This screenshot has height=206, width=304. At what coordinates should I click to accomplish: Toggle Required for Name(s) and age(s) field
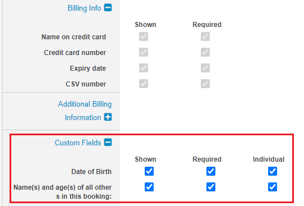(x=211, y=187)
